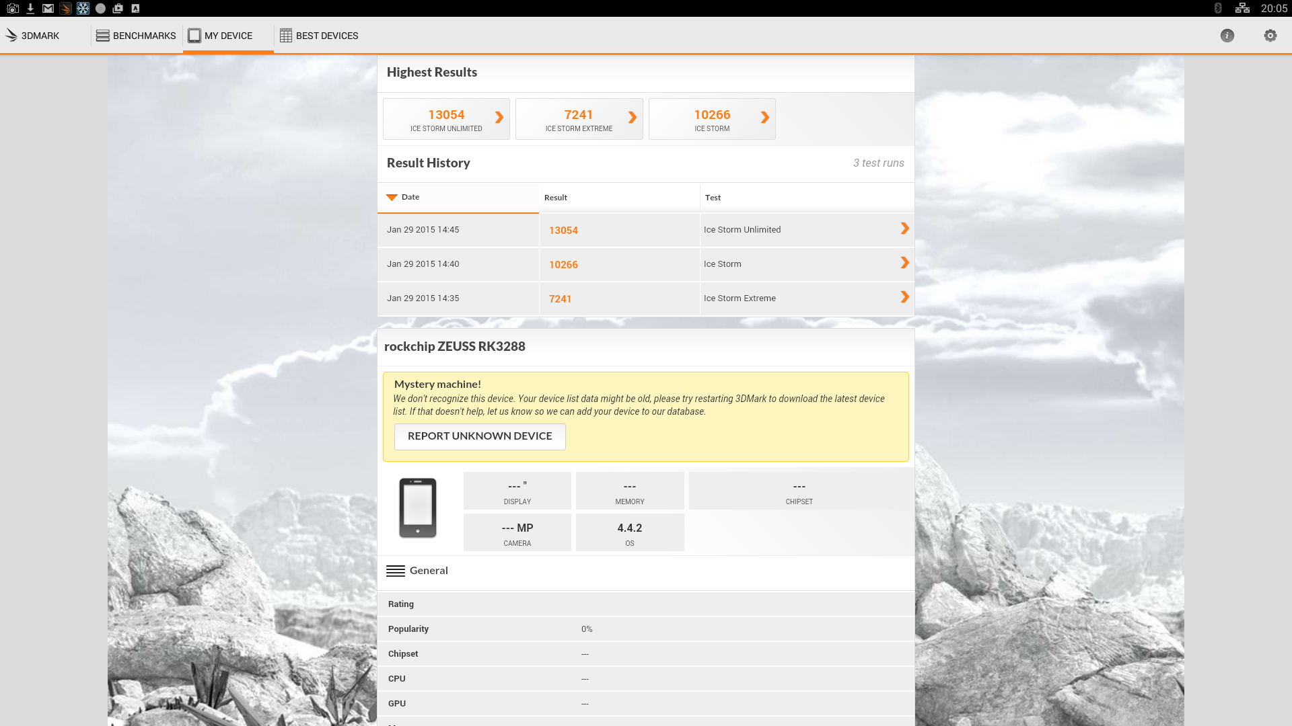Expand the Ice Storm 10266 history row

point(904,264)
